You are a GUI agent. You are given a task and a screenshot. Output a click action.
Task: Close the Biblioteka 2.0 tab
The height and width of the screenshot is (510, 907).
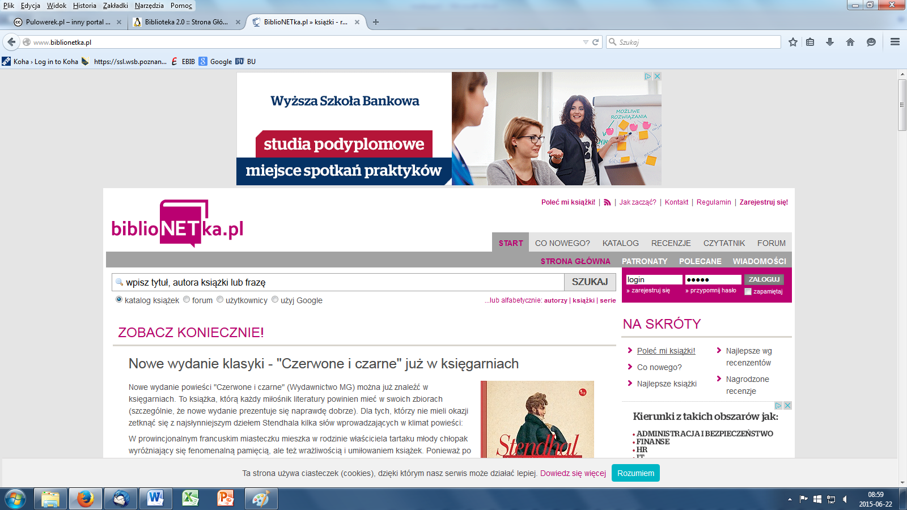238,22
